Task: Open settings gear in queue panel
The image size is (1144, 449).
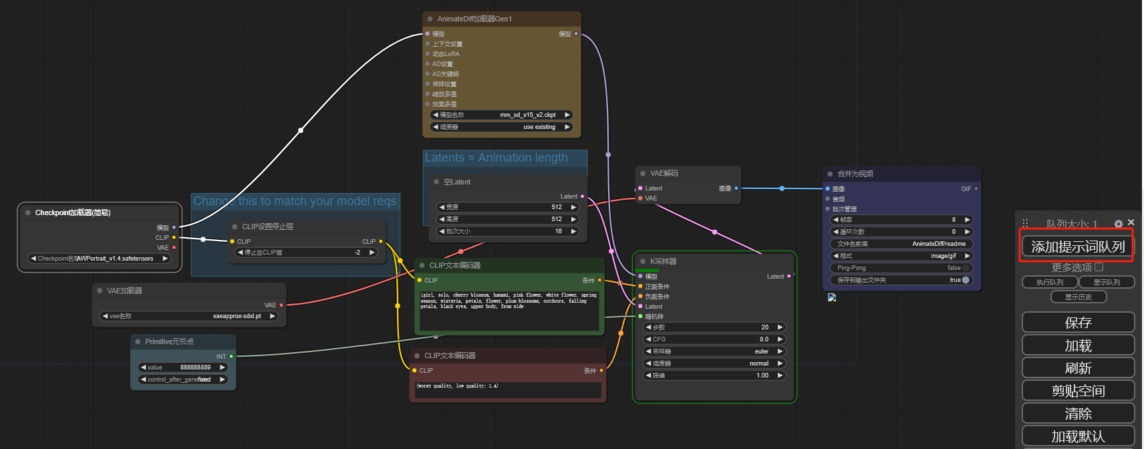Action: click(1119, 224)
